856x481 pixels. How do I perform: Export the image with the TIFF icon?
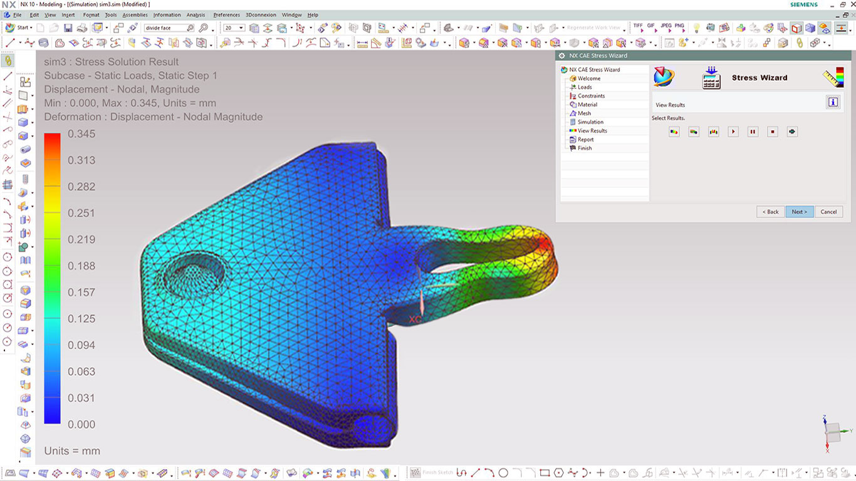pos(638,28)
